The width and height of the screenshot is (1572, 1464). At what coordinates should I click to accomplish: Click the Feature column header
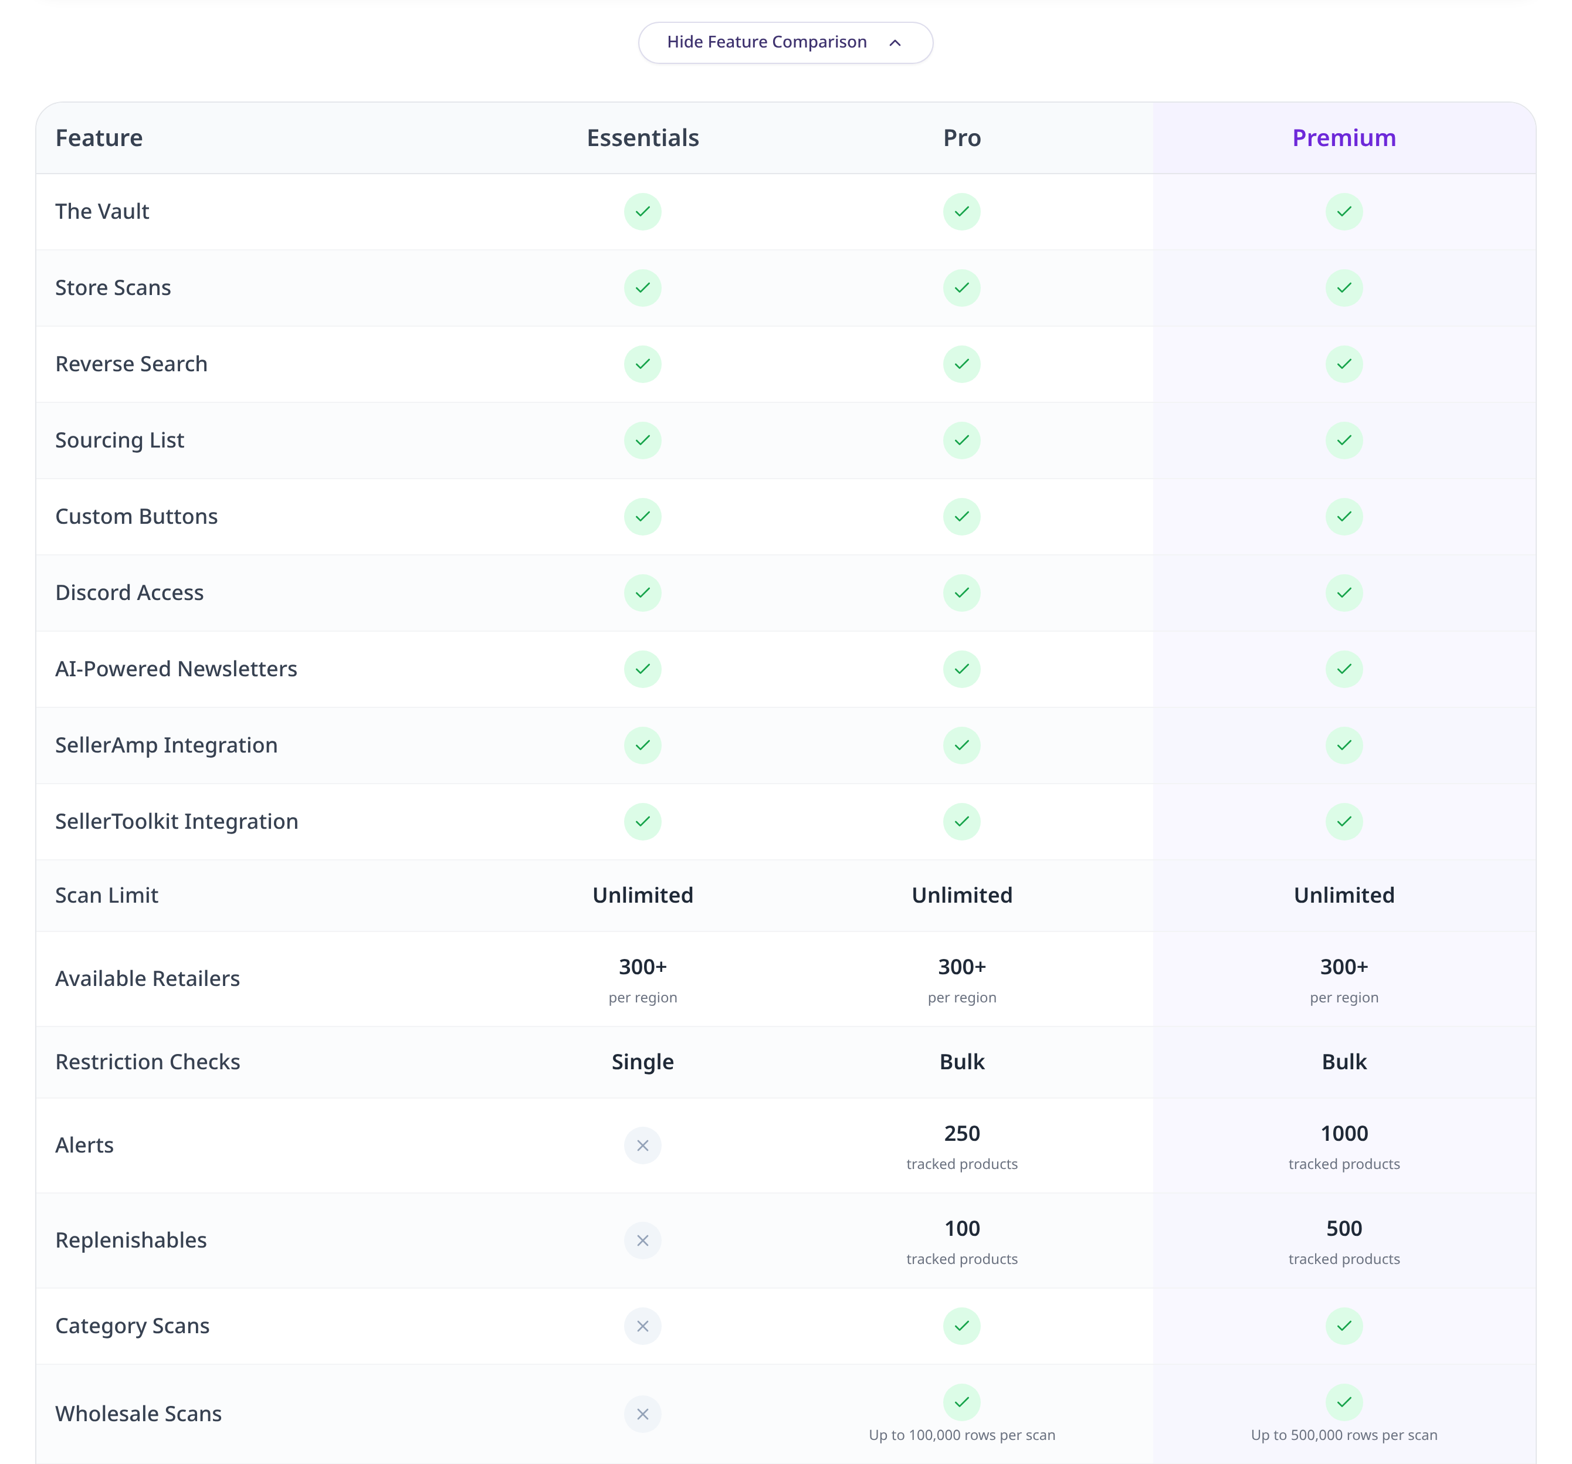pyautogui.click(x=99, y=138)
